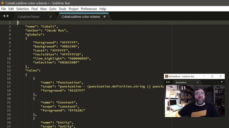Screen dimensions: 229x128
Task: Open the View menu
Action: pos(43,9)
